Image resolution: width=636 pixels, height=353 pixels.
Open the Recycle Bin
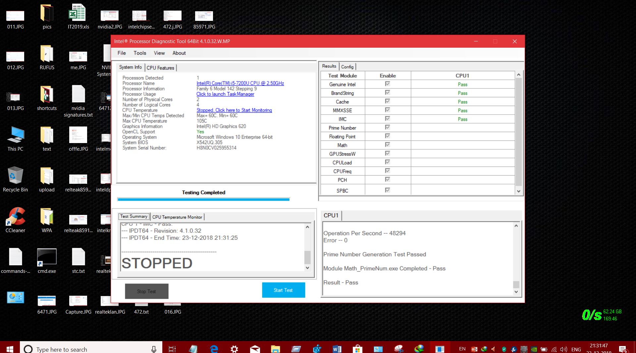(x=15, y=179)
